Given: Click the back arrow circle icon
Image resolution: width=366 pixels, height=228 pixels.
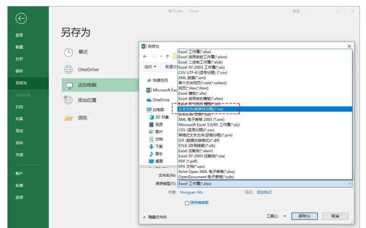Looking at the screenshot, I should pos(21,18).
